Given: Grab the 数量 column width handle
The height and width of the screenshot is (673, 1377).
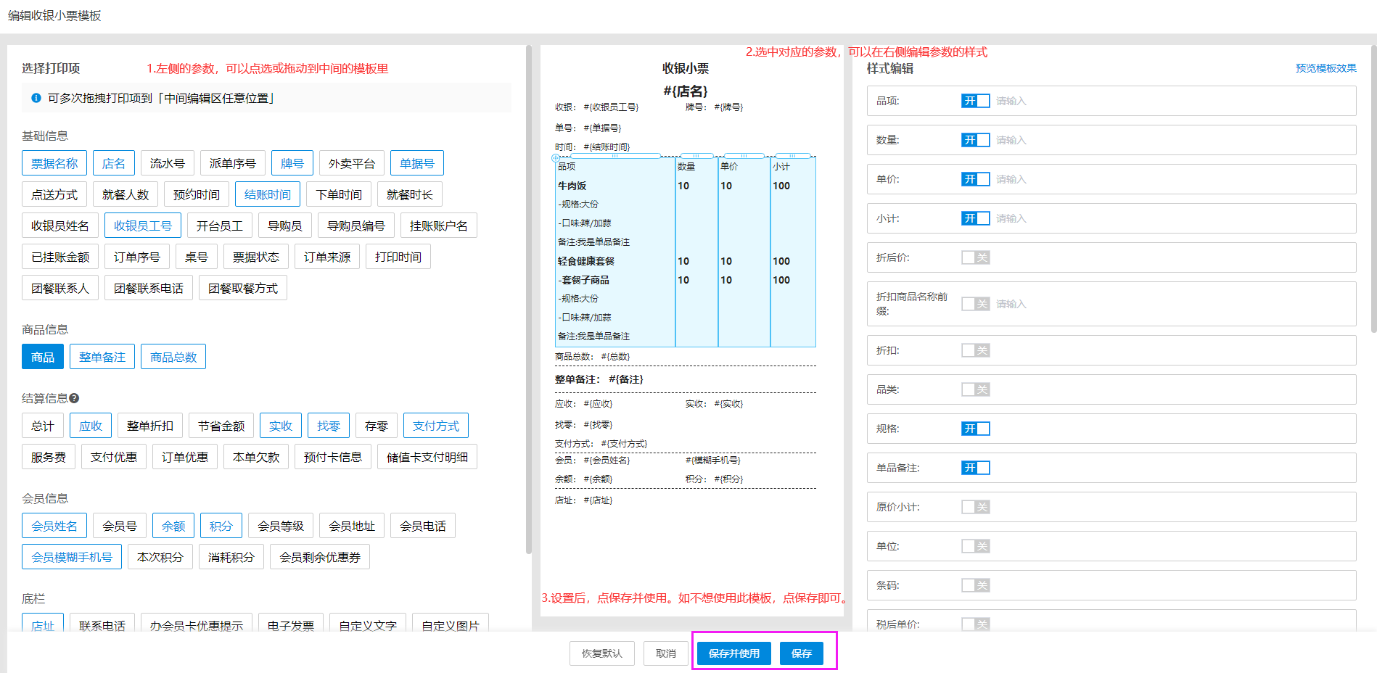Looking at the screenshot, I should click(x=696, y=156).
